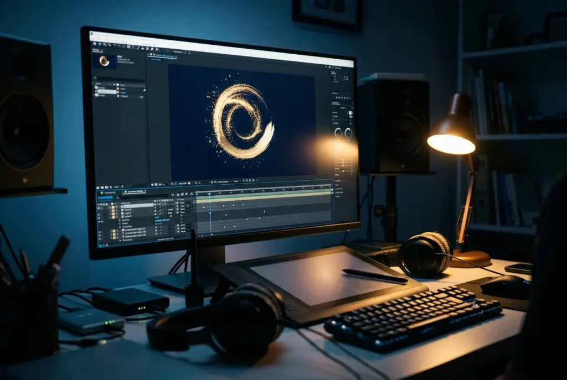Screen dimensions: 567x380
Task: Click the timeline layer search field
Action: pyautogui.click(x=143, y=196)
